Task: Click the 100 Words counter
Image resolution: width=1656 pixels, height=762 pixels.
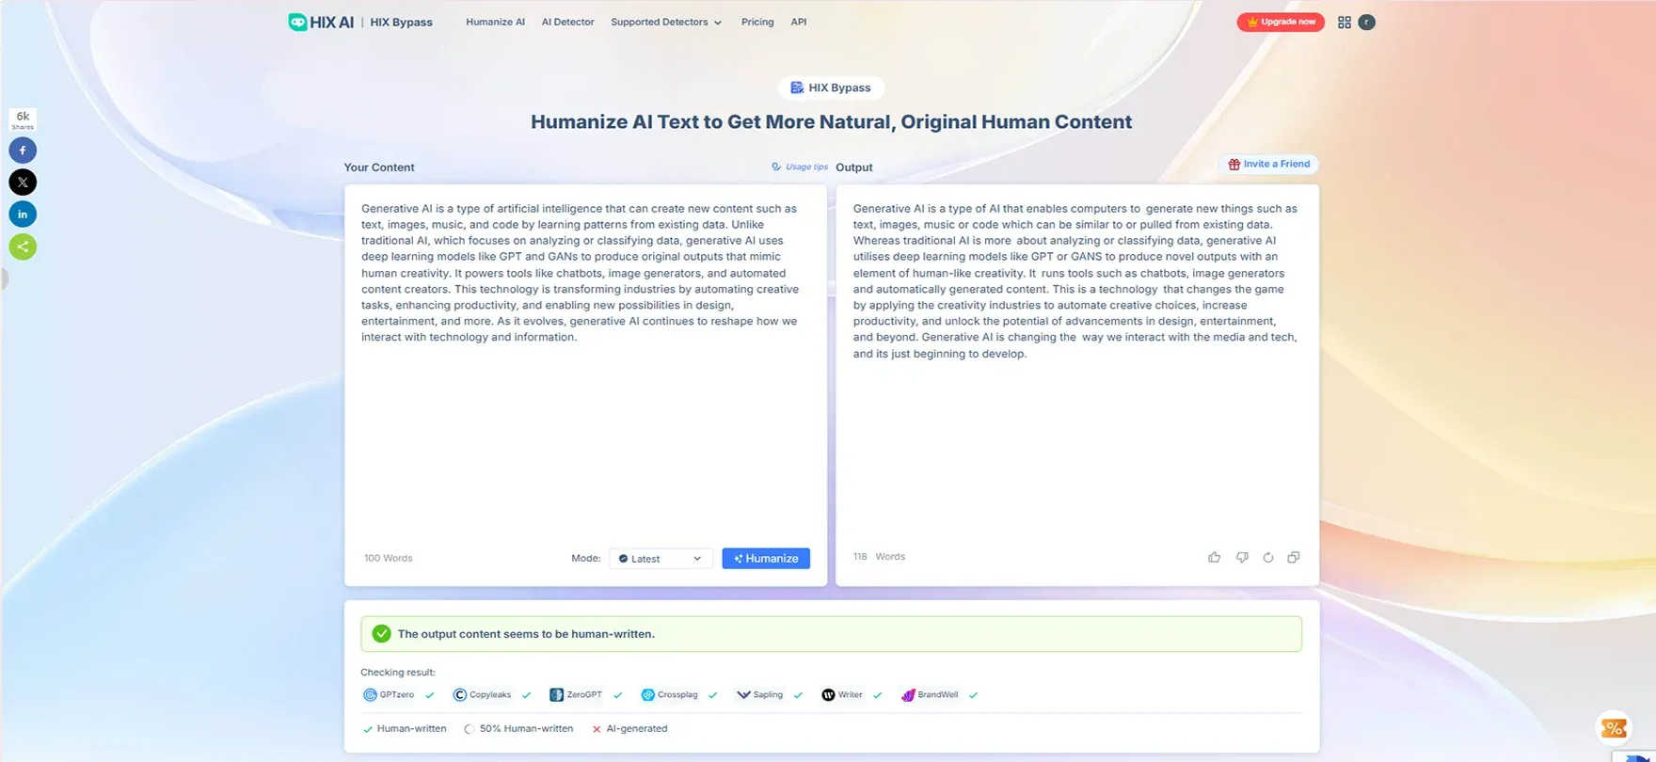Action: pos(389,558)
